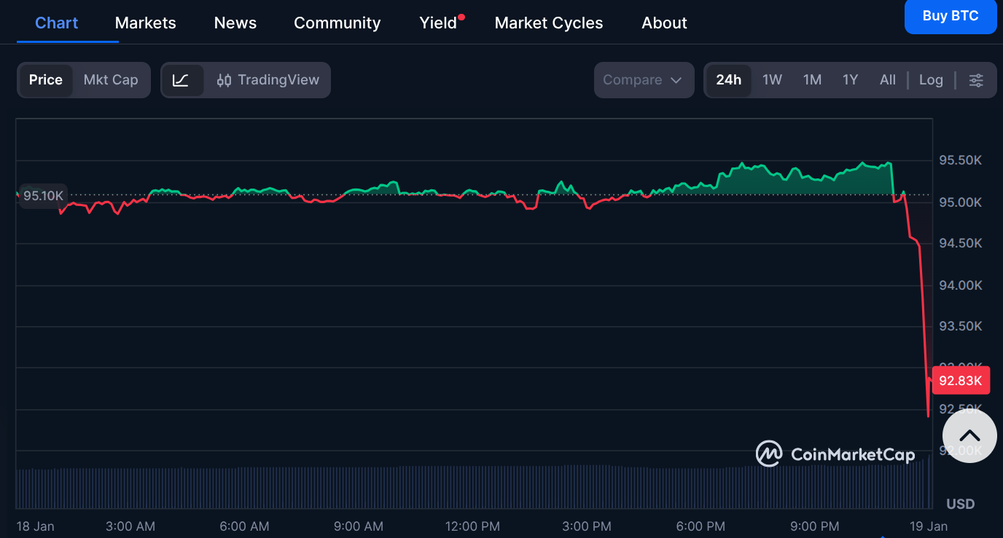The image size is (1003, 538).
Task: Click the 12:00 PM time axis label
Action: [x=472, y=526]
